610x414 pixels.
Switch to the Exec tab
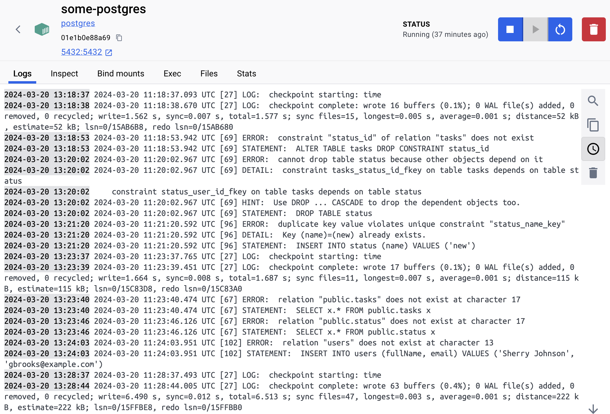(x=172, y=74)
